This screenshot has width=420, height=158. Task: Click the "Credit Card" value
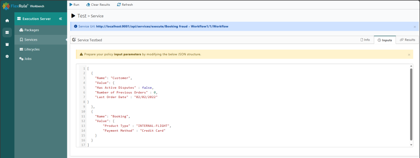coord(153,131)
